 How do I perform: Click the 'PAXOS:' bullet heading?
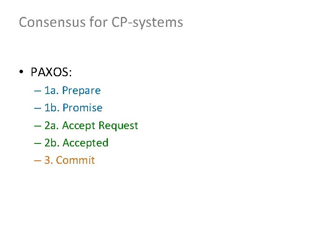click(x=51, y=72)
